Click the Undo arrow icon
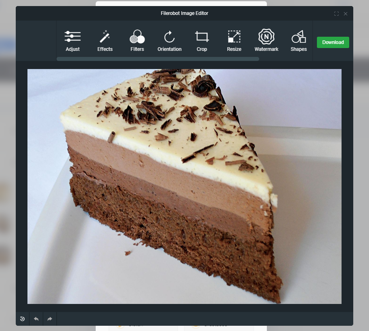 pos(36,318)
